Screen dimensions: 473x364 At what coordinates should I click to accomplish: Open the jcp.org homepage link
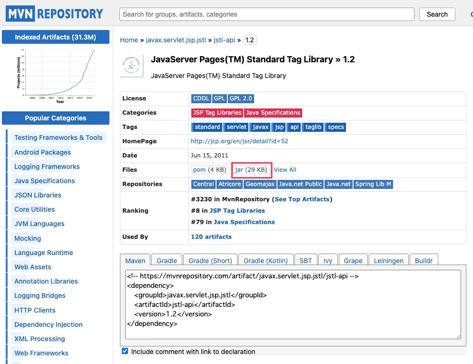coord(239,141)
